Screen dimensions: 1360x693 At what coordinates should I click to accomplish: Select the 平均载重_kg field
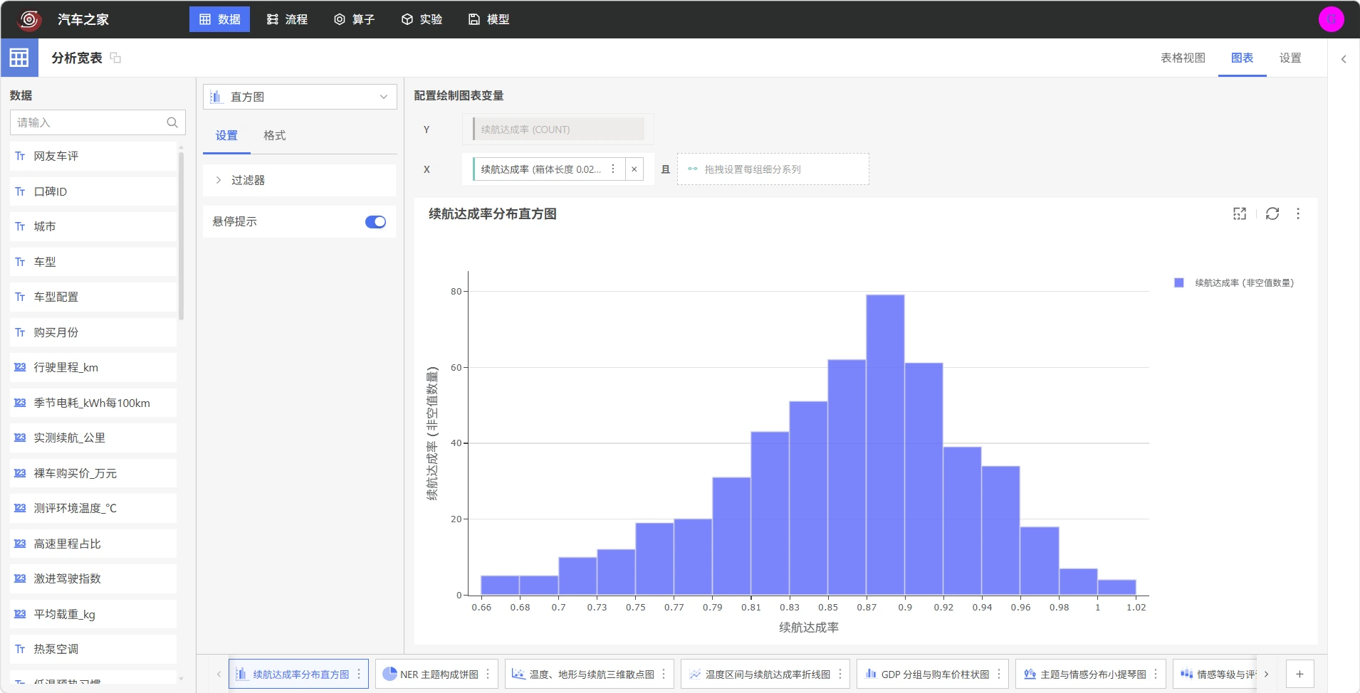93,614
